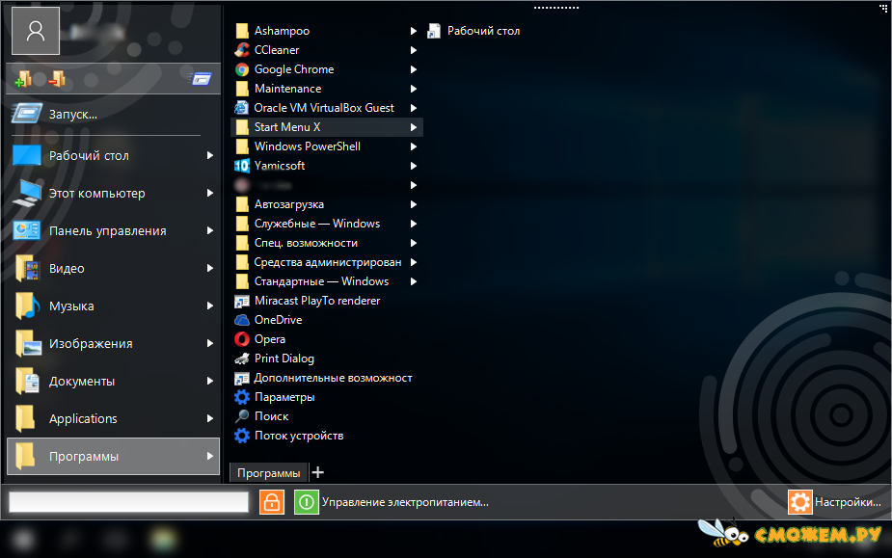Click the Поток устройств gear icon
The height and width of the screenshot is (558, 892).
242,436
